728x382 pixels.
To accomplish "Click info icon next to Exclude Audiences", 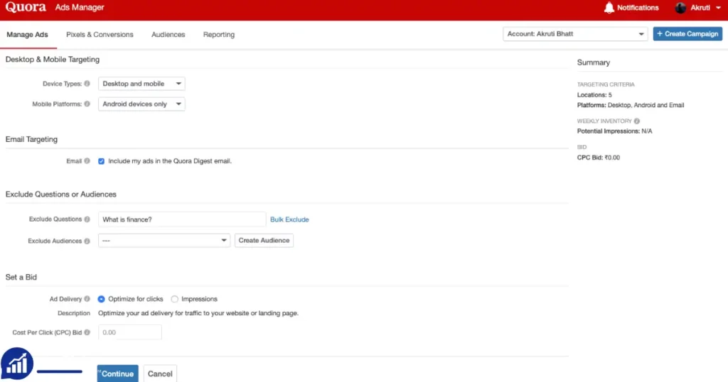I will pyautogui.click(x=87, y=241).
